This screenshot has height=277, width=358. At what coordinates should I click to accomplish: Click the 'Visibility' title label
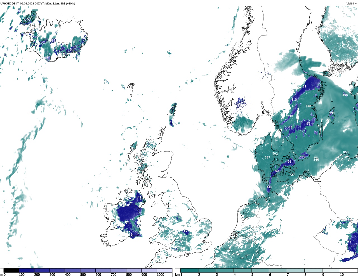tap(352, 4)
